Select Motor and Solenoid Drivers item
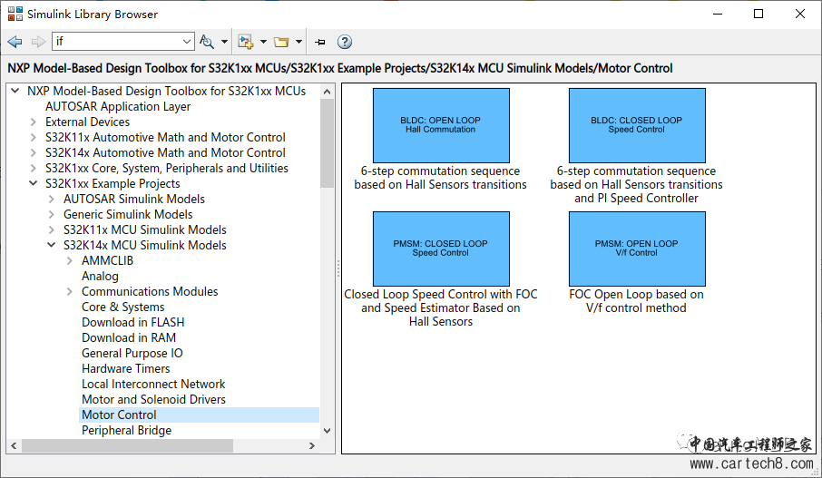 [x=153, y=399]
